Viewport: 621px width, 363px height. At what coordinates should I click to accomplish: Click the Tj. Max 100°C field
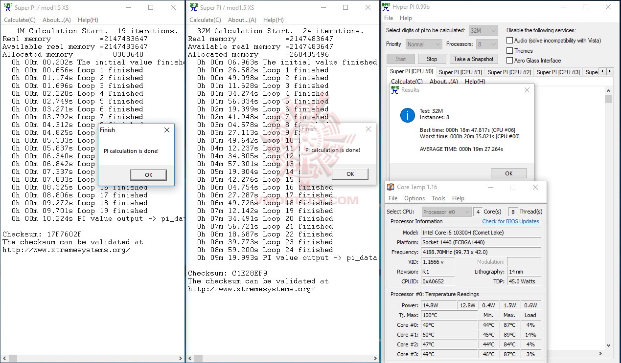tap(449, 315)
